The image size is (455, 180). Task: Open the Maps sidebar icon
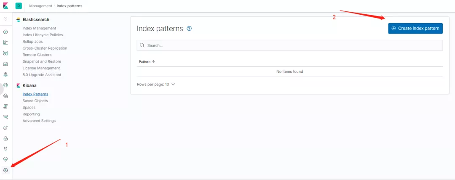tap(5, 74)
